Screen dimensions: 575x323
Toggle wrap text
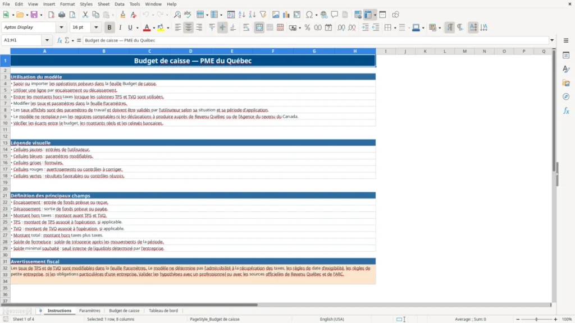tap(246, 27)
